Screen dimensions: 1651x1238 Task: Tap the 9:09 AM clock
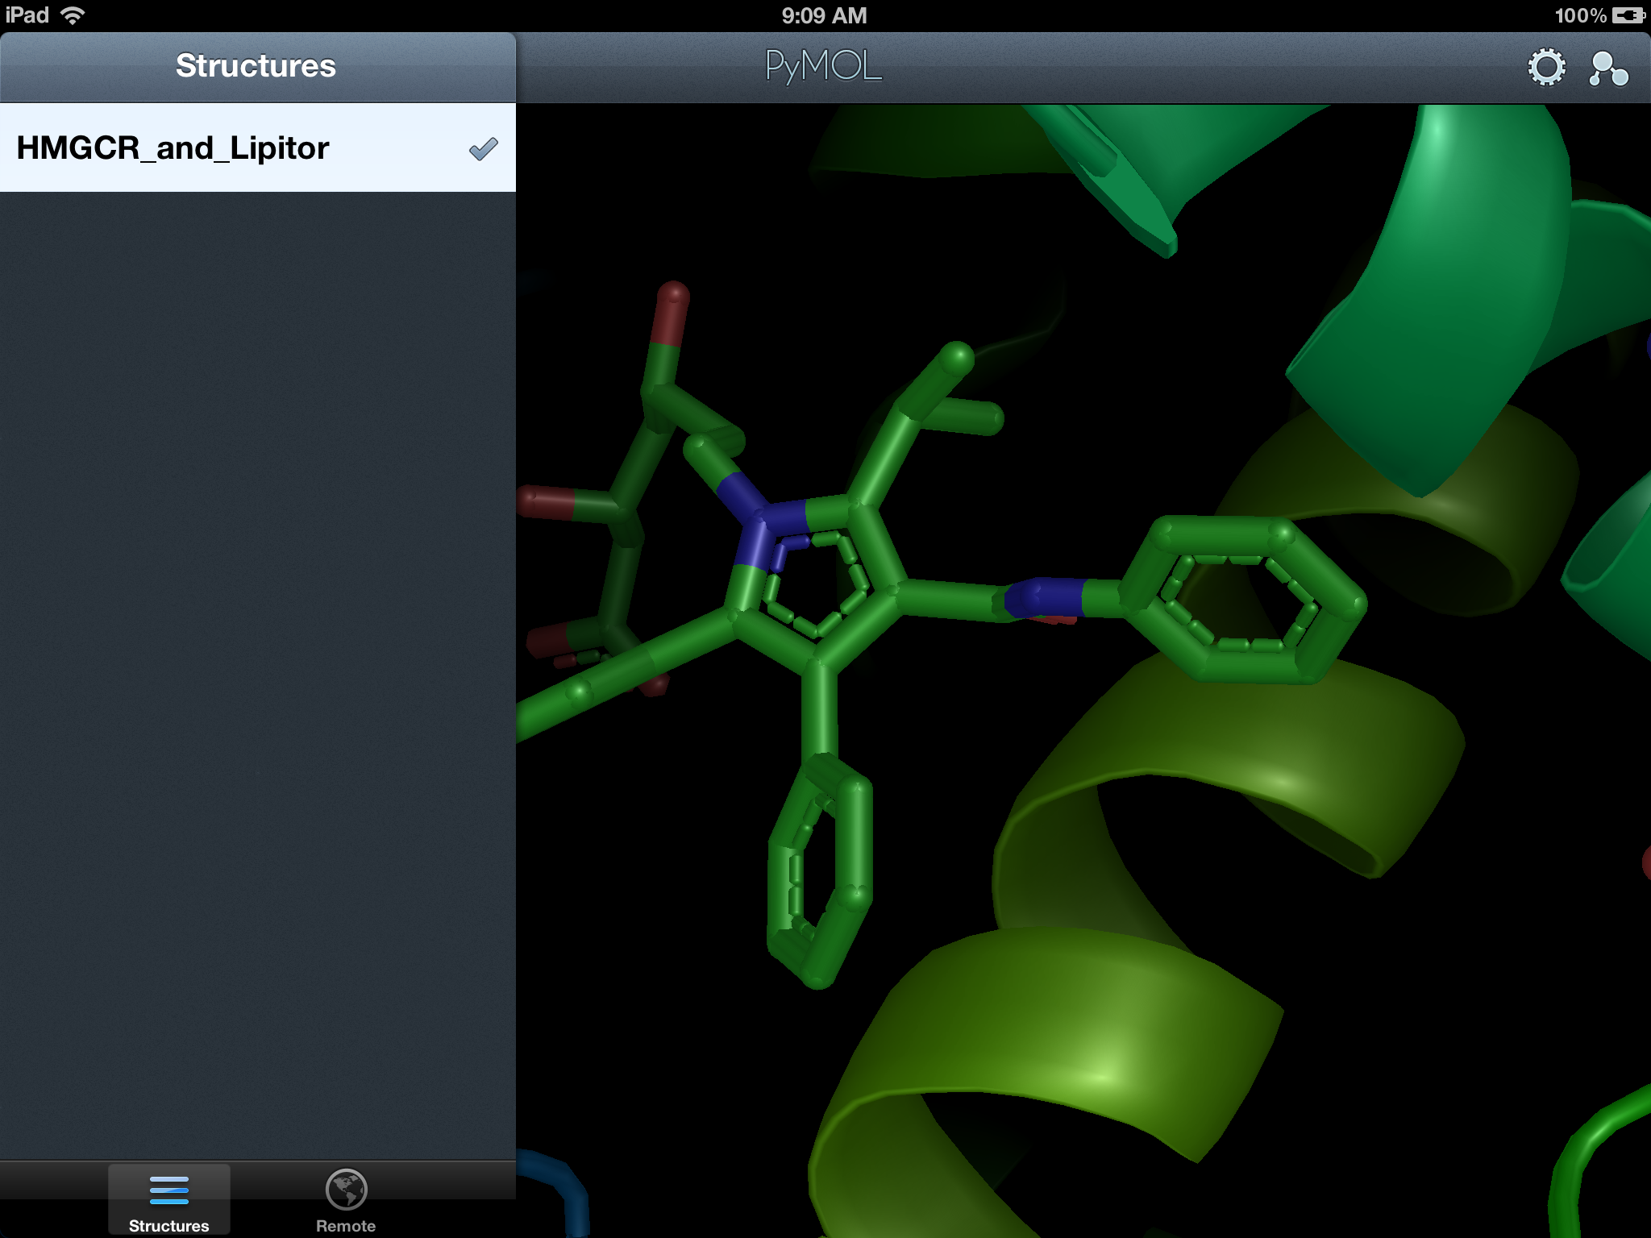[x=824, y=15]
